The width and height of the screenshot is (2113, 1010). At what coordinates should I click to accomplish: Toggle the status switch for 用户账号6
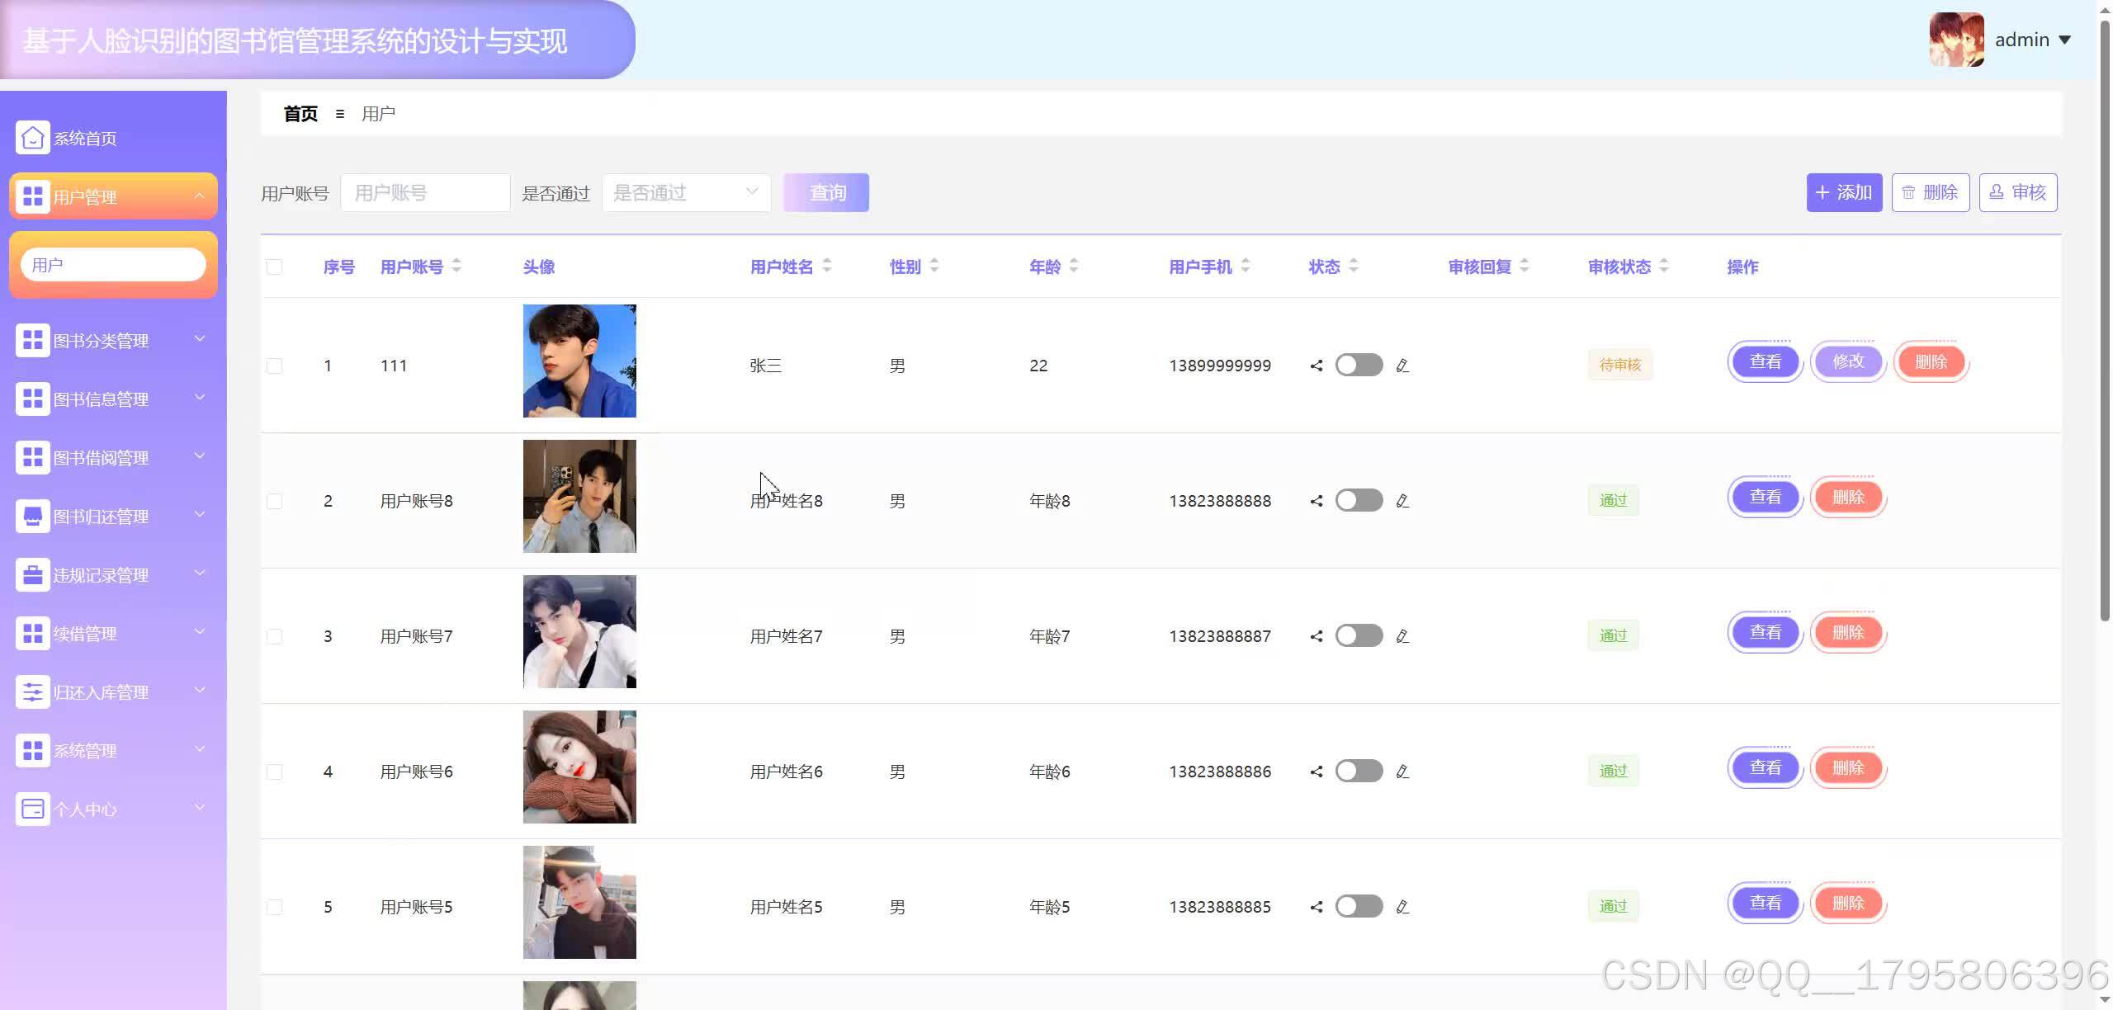pyautogui.click(x=1359, y=771)
